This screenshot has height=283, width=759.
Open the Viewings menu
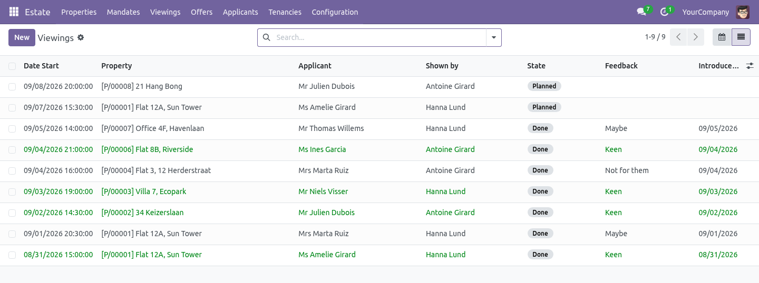[165, 12]
